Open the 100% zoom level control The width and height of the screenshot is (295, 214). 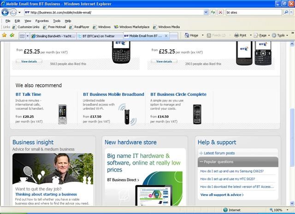pyautogui.click(x=279, y=210)
